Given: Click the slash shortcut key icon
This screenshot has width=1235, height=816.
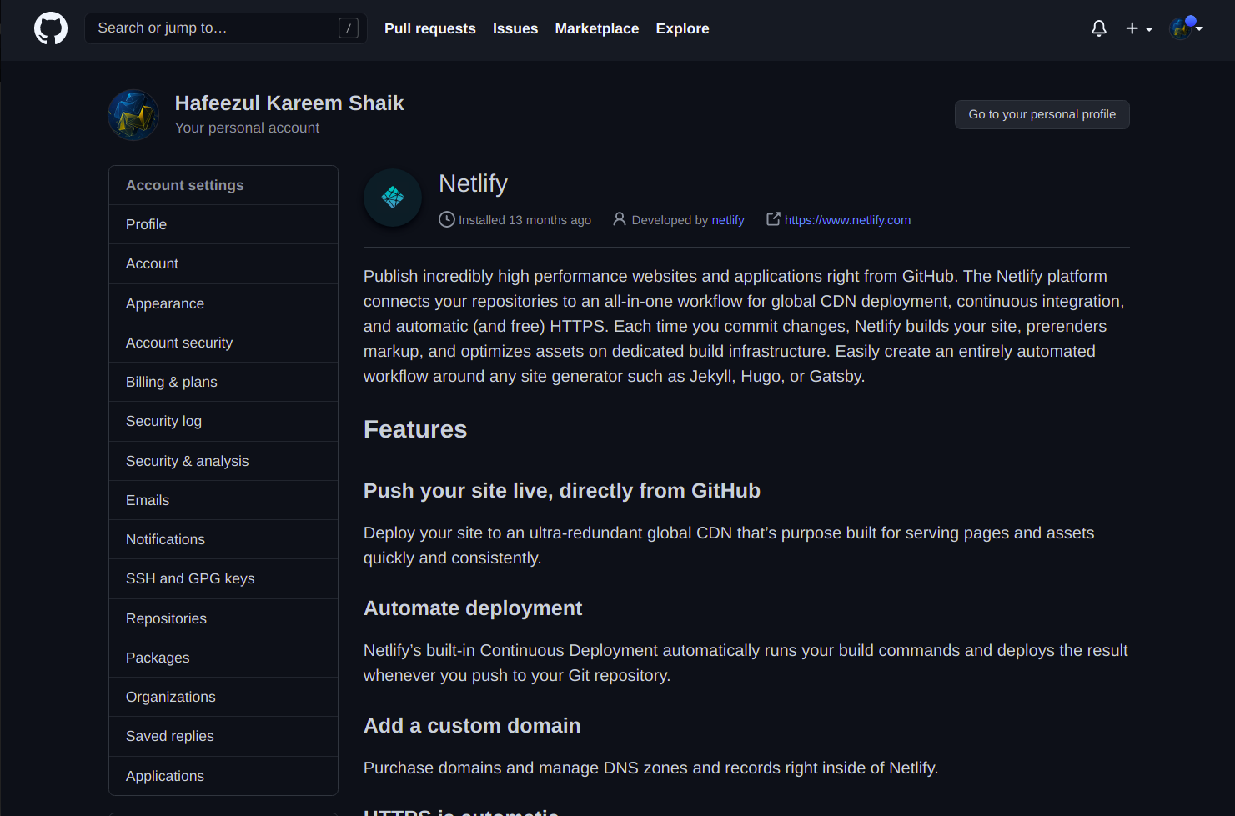Looking at the screenshot, I should tap(349, 28).
